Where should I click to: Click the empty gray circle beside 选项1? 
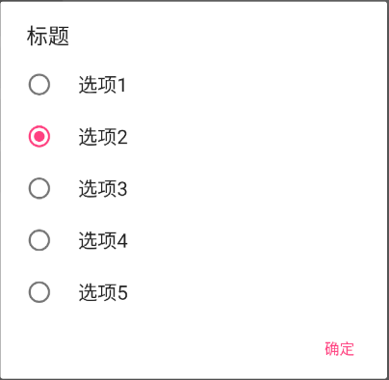click(x=39, y=85)
